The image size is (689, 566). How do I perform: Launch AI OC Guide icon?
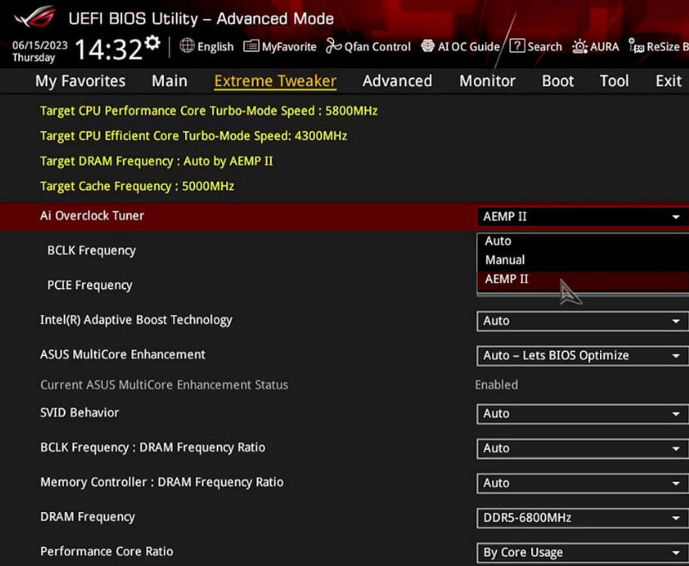point(427,46)
